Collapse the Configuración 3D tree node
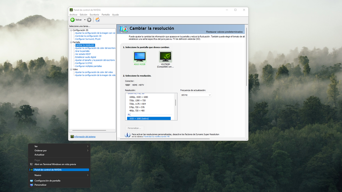Screen dimensions: 342x192 click(x=71, y=30)
